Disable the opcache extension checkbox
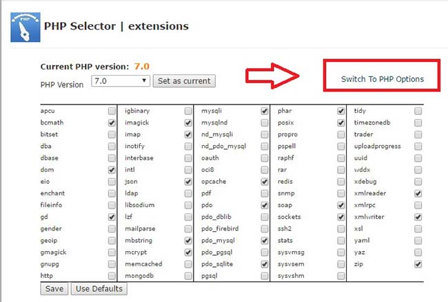Image resolution: width=448 pixels, height=302 pixels. click(265, 182)
